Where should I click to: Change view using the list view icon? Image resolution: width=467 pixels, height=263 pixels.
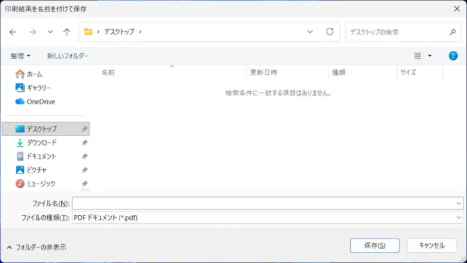point(418,56)
